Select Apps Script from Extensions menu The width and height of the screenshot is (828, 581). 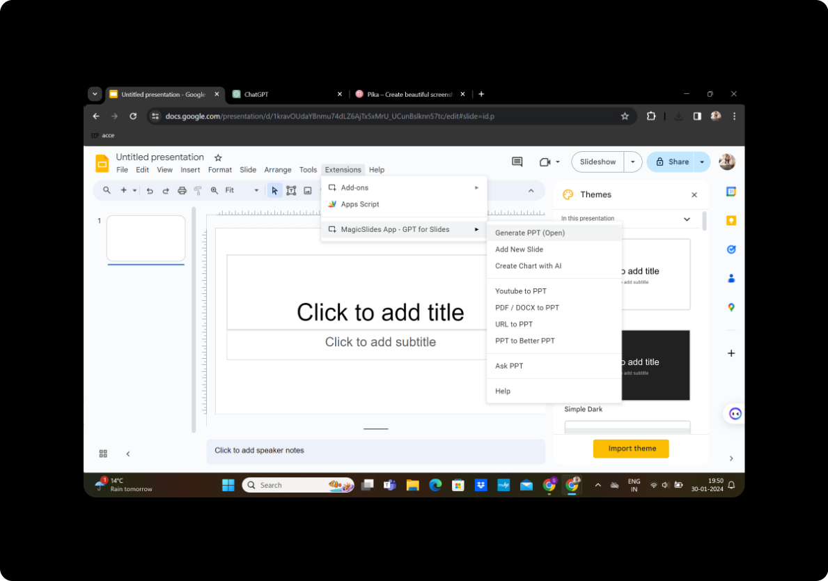click(404, 204)
